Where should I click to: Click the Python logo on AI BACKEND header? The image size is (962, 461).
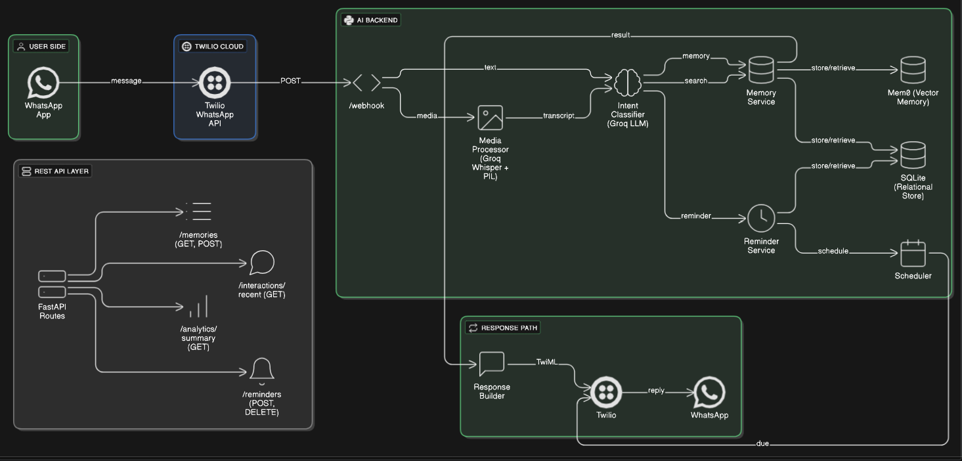tap(349, 20)
